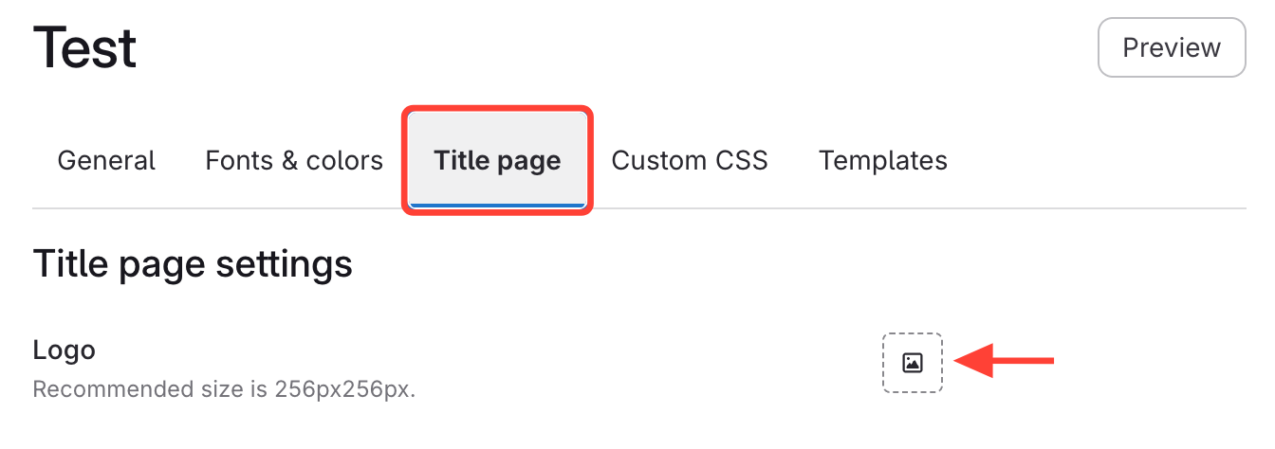Click the blue underline beneath Title page
Viewport: 1275px width, 449px height.
click(x=497, y=205)
